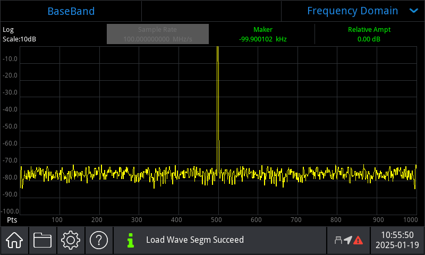Screen dimensions: 425x255
Task: Open the Frequency Domain view selector
Action: point(353,11)
